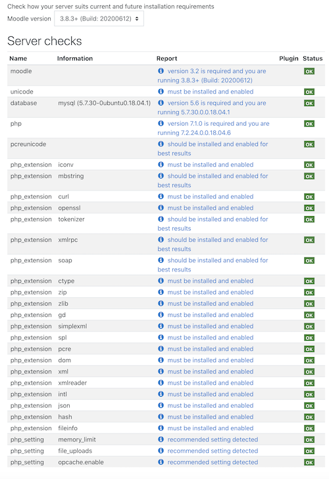The image size is (329, 479).
Task: Click info icon for memory_limit setting
Action: click(161, 439)
